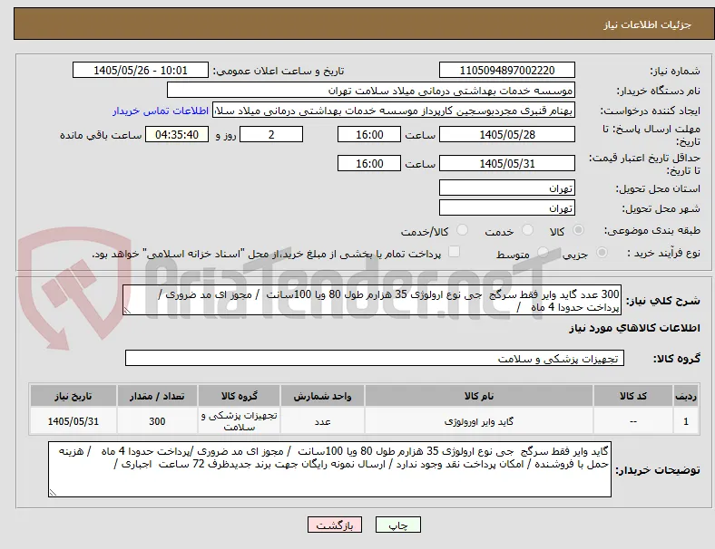Image resolution: width=715 pixels, height=549 pixels.
Task: Click the بازگشت back button
Action: pyautogui.click(x=335, y=525)
